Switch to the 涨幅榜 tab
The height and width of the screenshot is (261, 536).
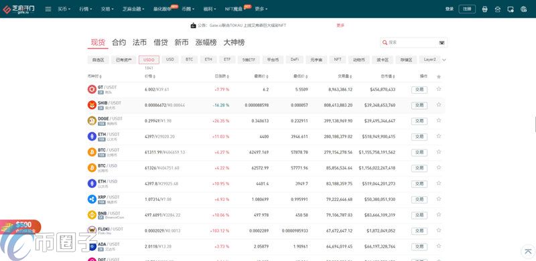[206, 43]
